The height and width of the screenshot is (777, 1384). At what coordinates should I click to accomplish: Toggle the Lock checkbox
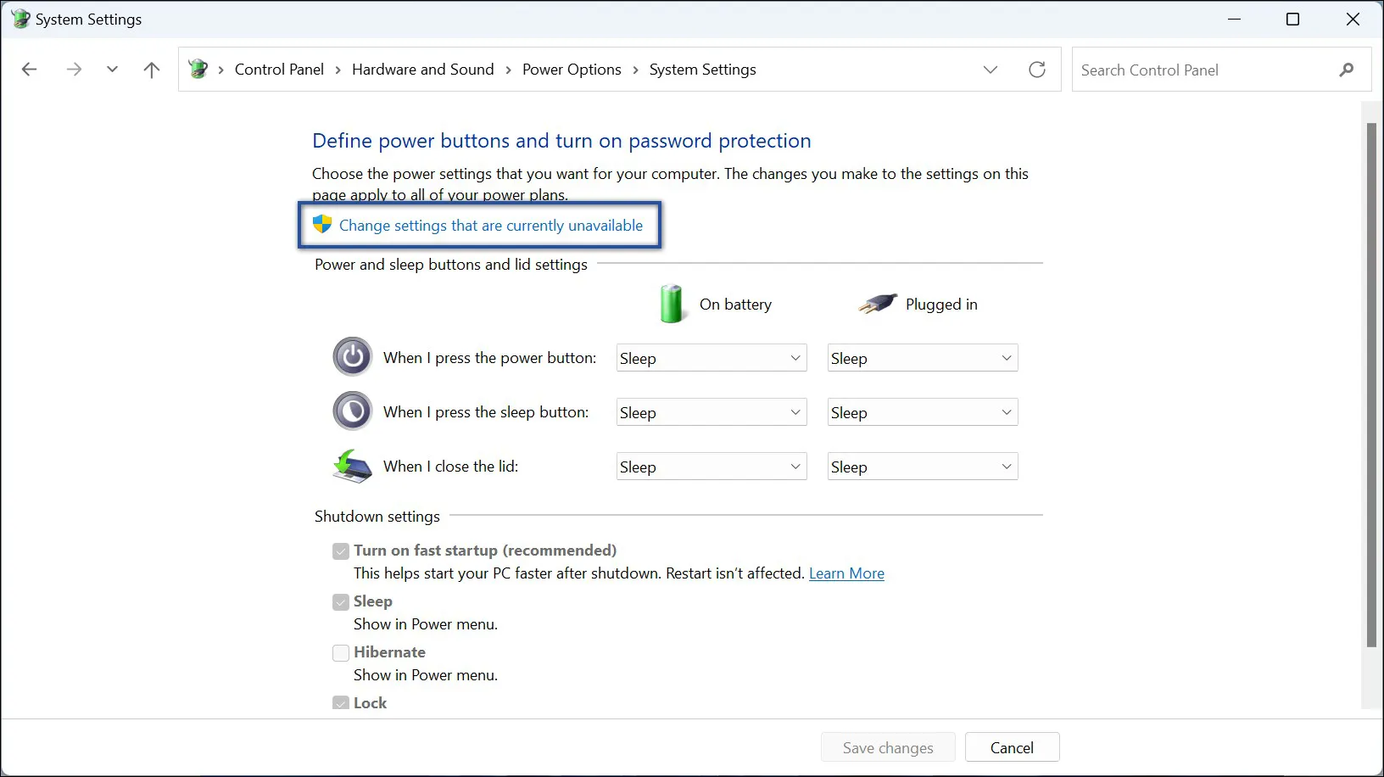(340, 702)
